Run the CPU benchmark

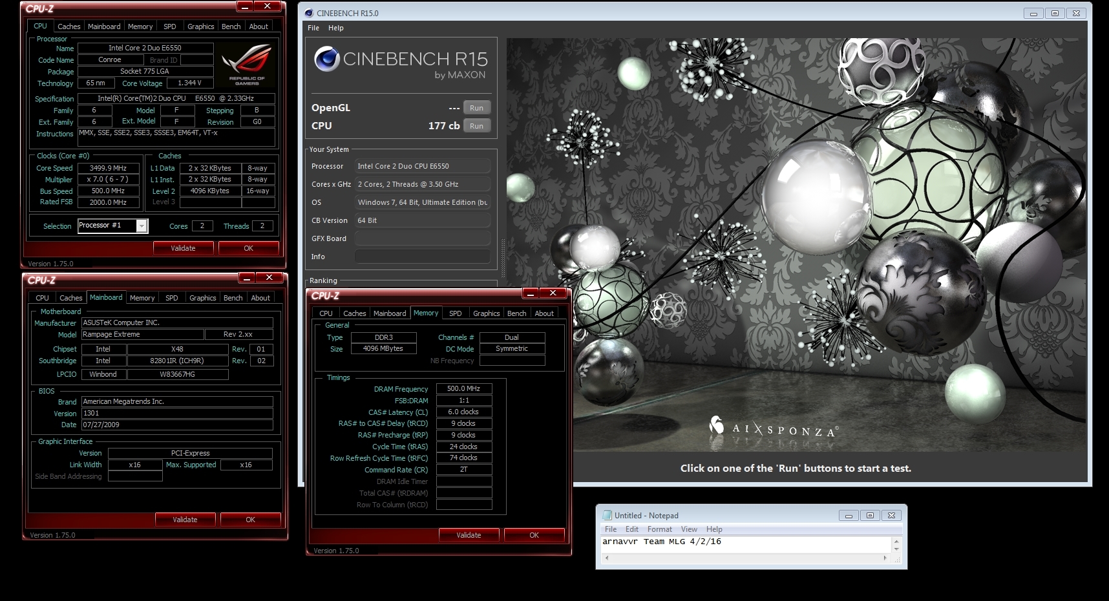476,126
